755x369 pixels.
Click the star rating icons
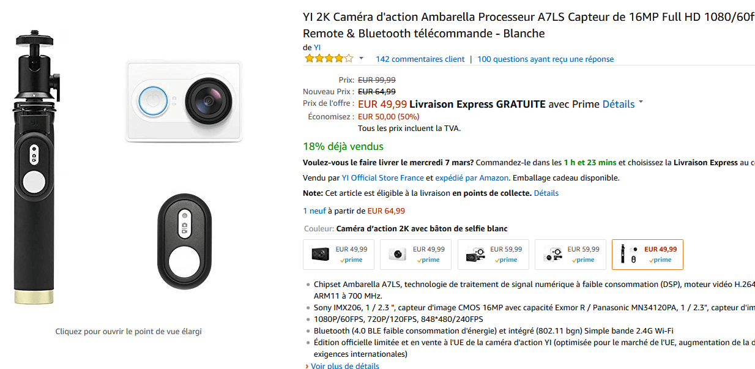tap(329, 59)
